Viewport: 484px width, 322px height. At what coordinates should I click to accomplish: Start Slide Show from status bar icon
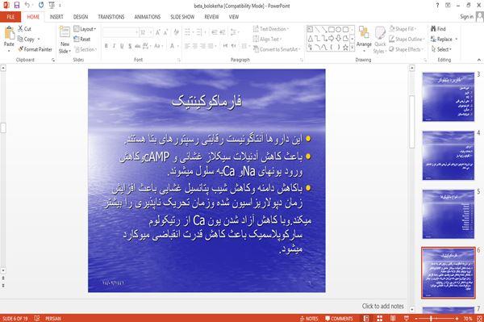click(x=407, y=318)
